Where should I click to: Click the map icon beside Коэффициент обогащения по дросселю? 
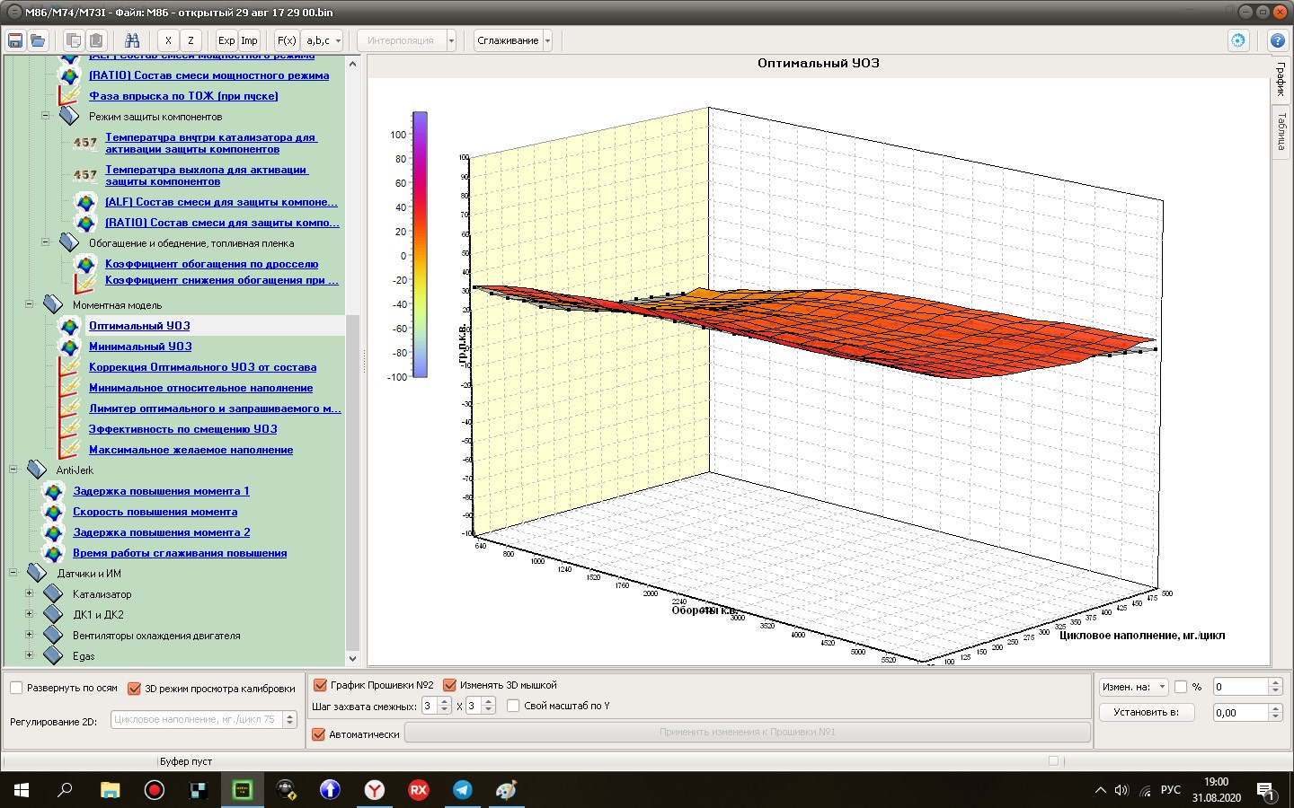pyautogui.click(x=86, y=264)
